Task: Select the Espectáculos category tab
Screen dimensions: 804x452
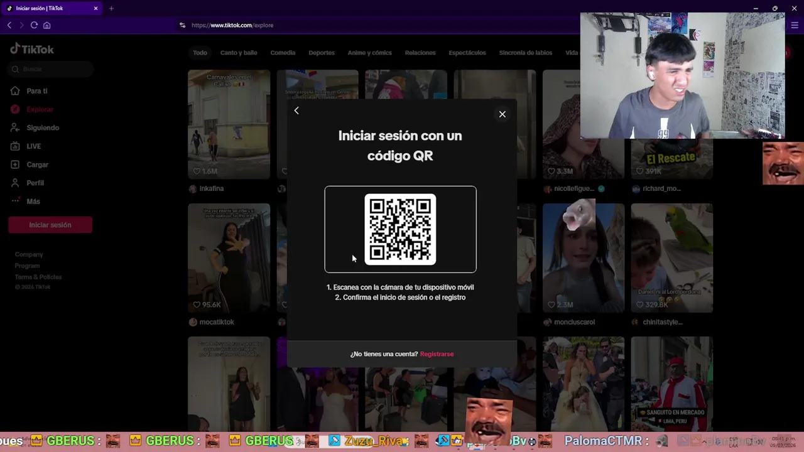Action: pos(467,53)
